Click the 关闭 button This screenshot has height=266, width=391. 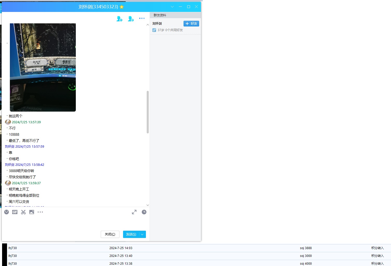click(x=110, y=234)
